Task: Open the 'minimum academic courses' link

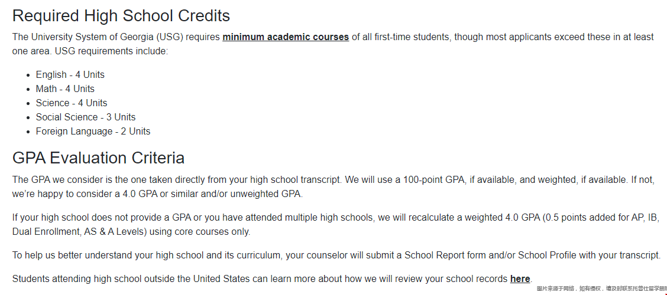Action: [x=286, y=37]
